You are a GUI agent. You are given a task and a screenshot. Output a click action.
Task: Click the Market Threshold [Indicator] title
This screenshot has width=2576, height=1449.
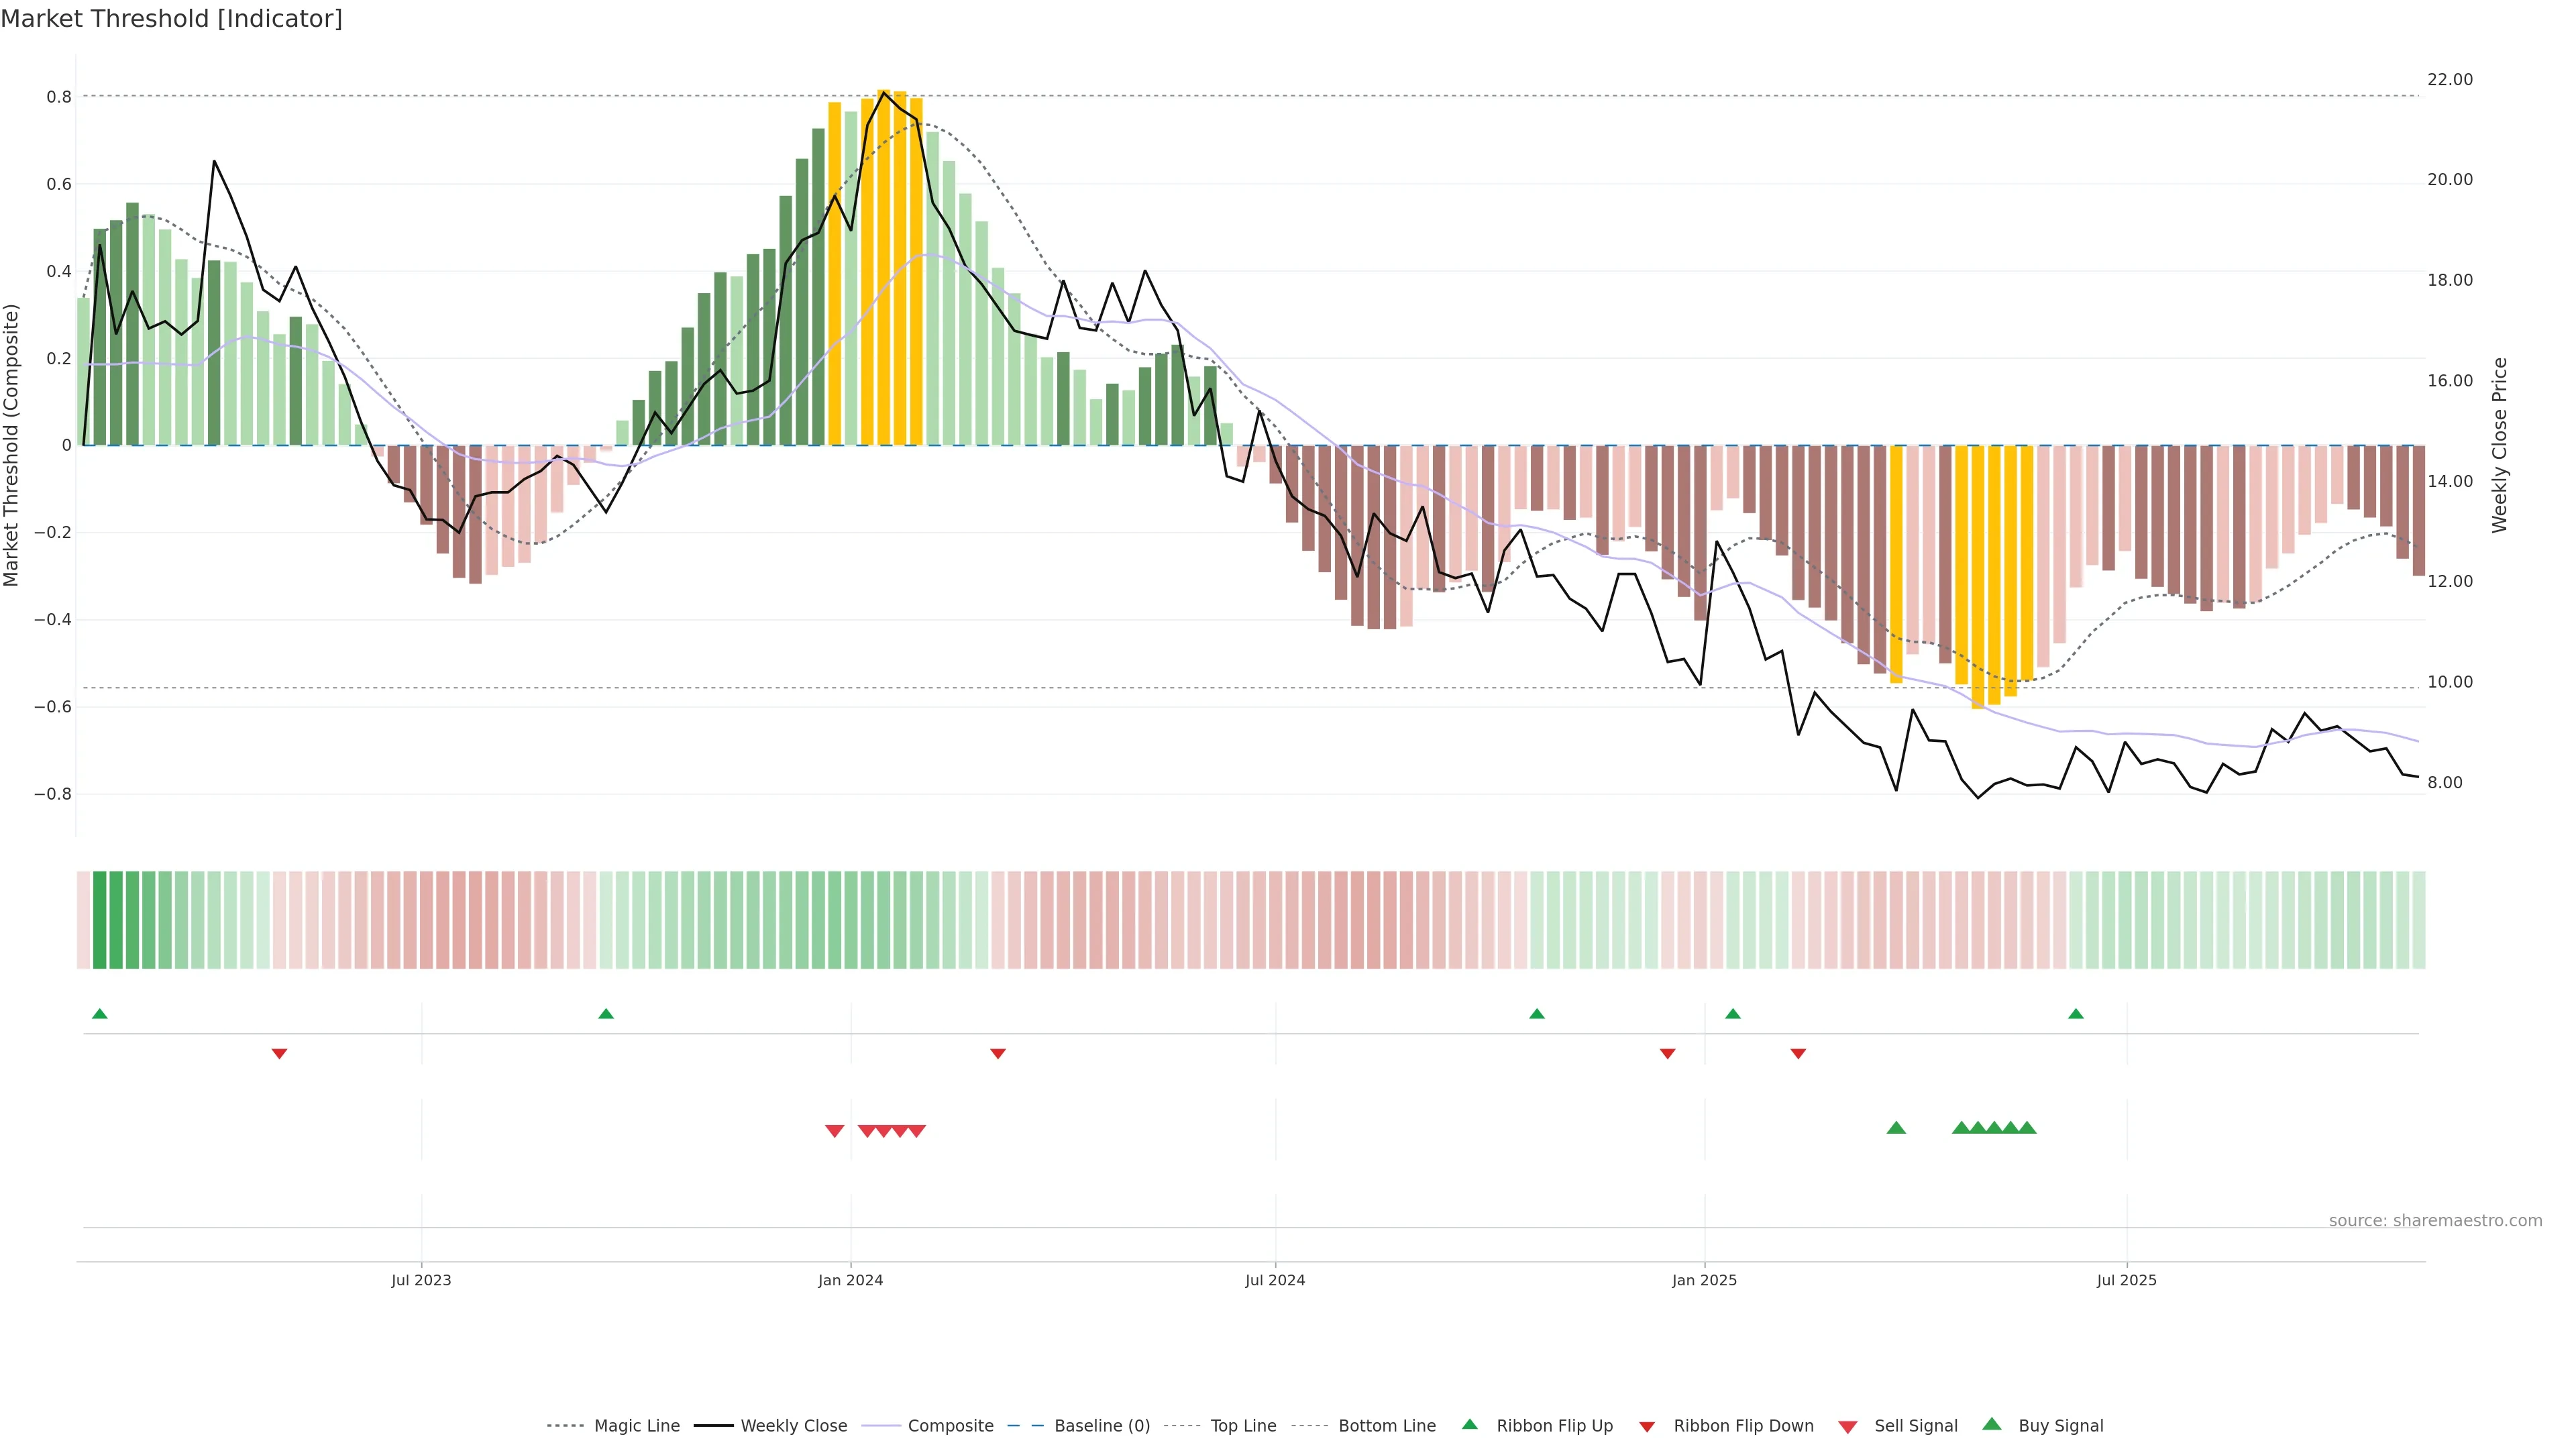pos(171,19)
